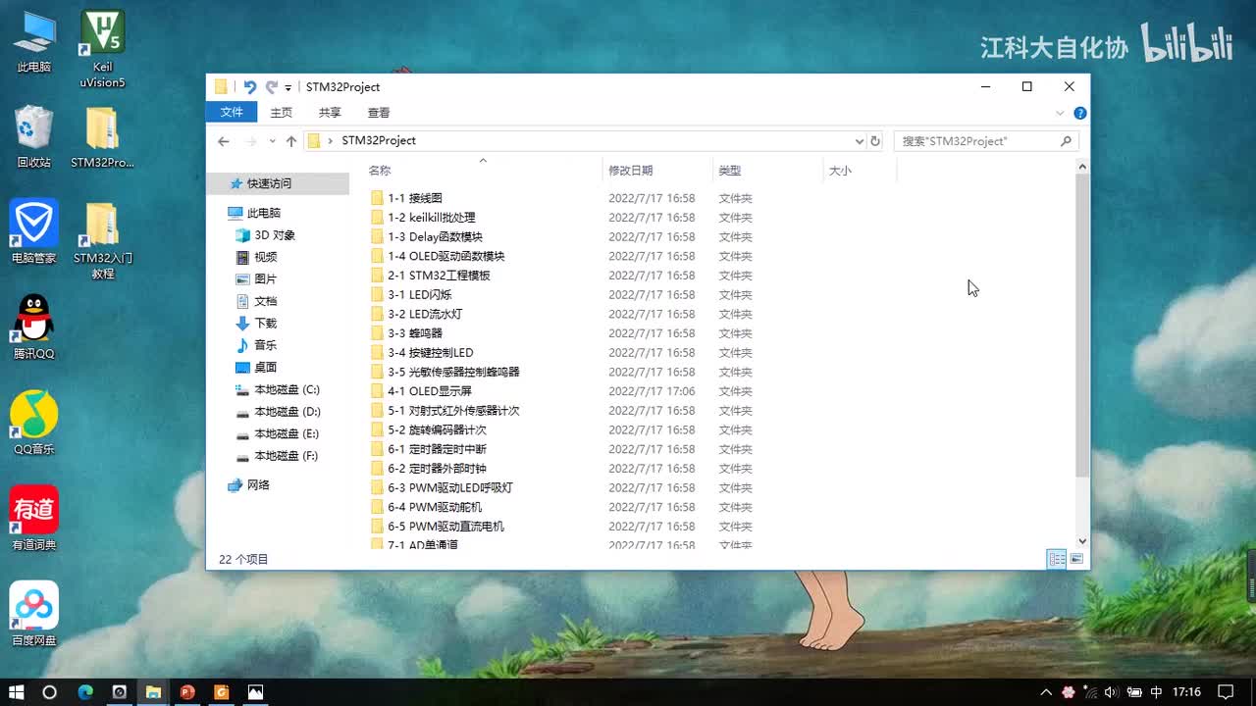
Task: Click the search magnifier icon in Explorer
Action: click(1067, 141)
